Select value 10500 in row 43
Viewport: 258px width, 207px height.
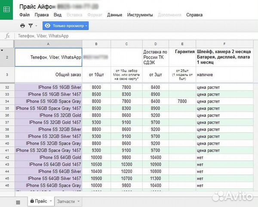tap(96, 164)
